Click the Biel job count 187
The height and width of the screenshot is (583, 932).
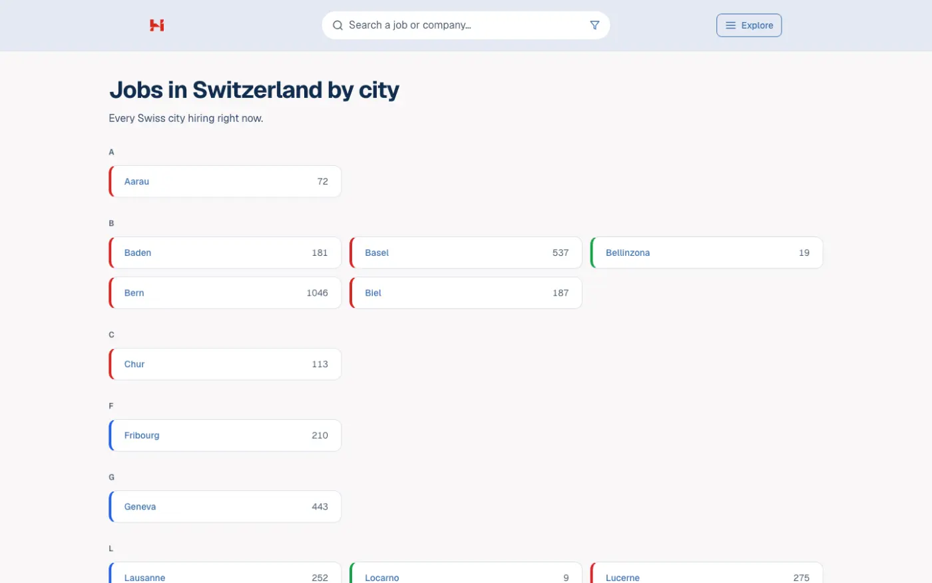pos(561,293)
